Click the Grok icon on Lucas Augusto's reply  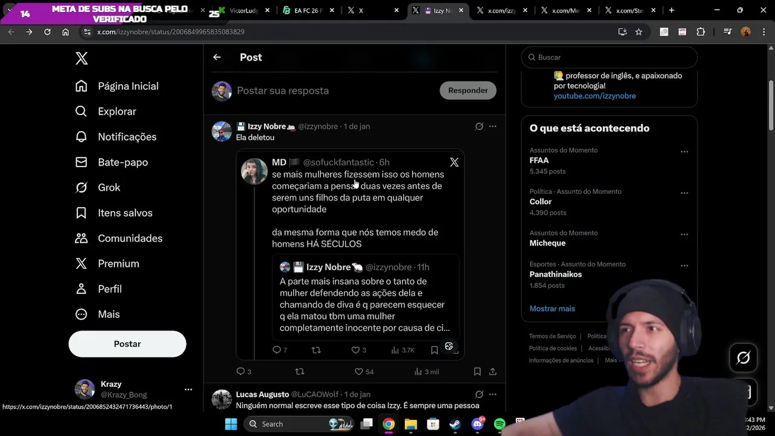click(x=479, y=394)
